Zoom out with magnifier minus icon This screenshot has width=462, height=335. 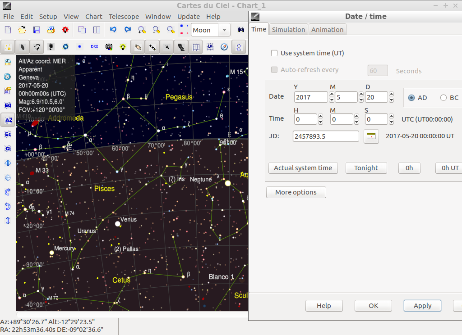pos(156,30)
